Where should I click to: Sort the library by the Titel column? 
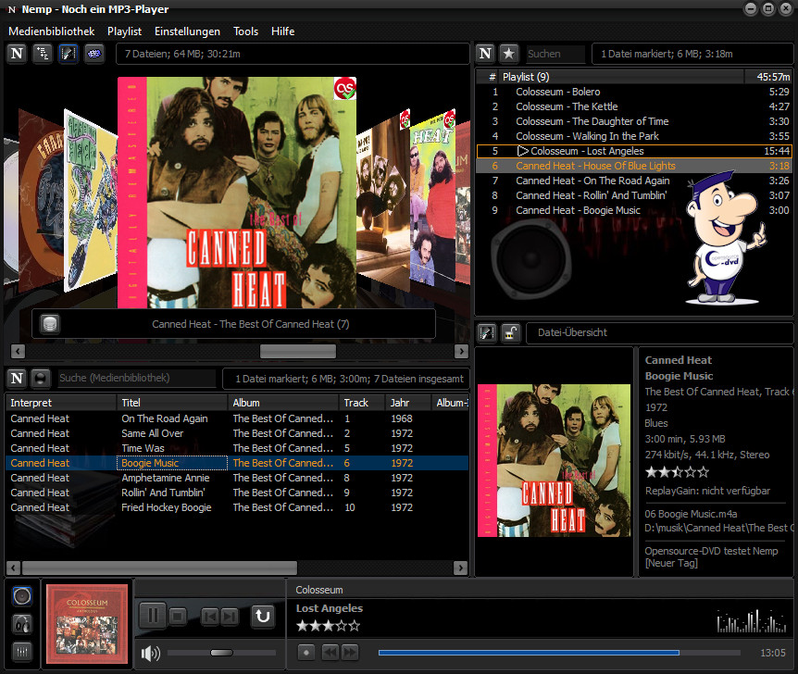[171, 403]
